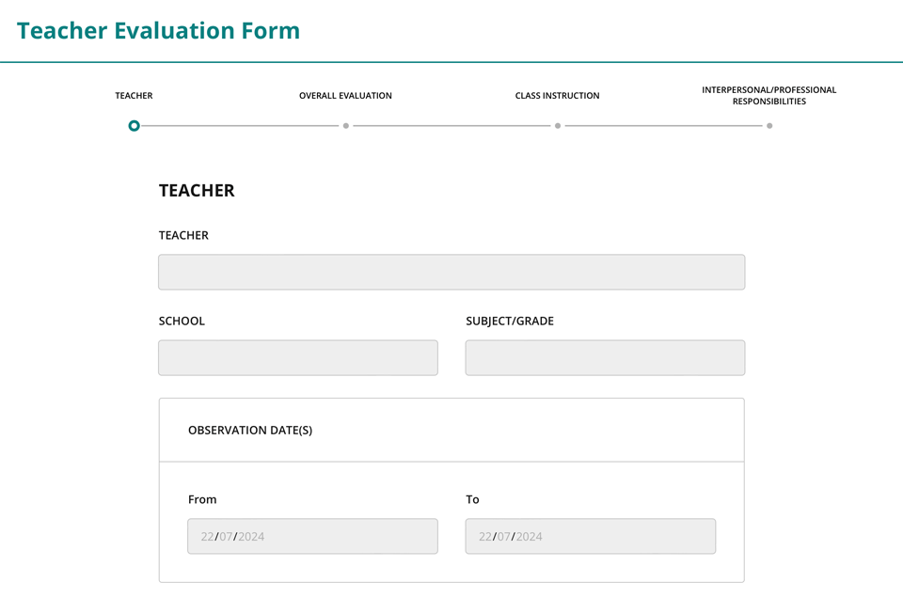Image resolution: width=903 pixels, height=613 pixels.
Task: Select the day in the From date
Action: click(x=207, y=537)
